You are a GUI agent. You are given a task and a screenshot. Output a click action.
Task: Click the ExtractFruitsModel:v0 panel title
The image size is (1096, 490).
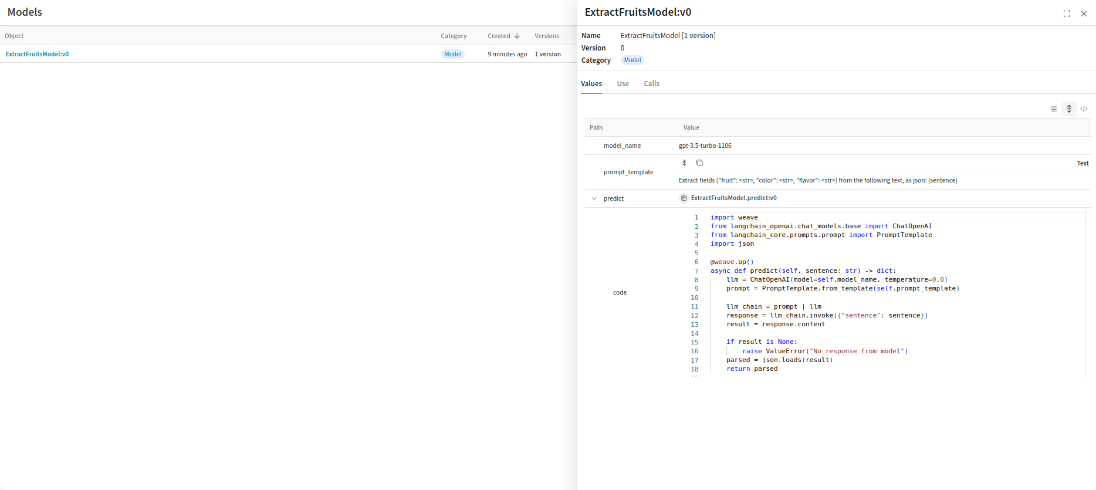pyautogui.click(x=638, y=12)
